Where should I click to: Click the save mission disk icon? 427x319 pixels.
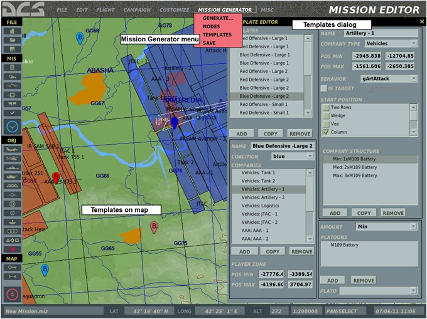tap(12, 48)
